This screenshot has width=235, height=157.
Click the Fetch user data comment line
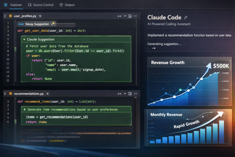tap(57, 46)
